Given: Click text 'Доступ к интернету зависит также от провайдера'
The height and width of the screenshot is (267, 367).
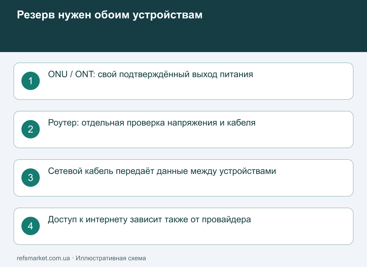Looking at the screenshot, I should click(149, 220).
